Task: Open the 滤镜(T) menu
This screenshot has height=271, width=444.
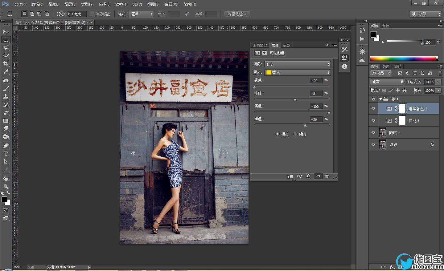Action: click(121, 4)
